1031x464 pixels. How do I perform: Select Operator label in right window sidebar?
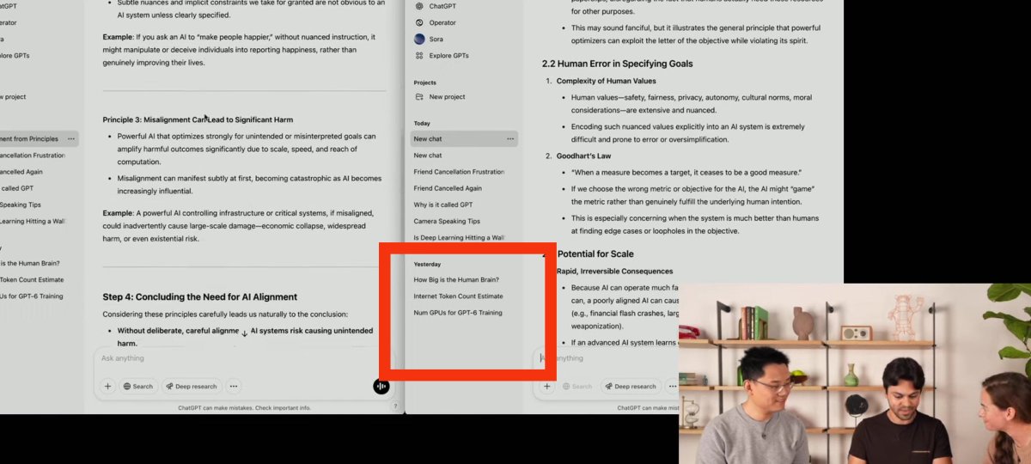(x=442, y=22)
